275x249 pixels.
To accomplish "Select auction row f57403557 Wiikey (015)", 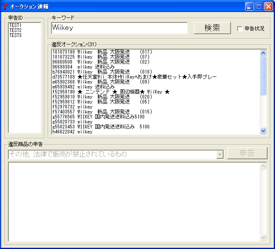I will tap(156, 112).
